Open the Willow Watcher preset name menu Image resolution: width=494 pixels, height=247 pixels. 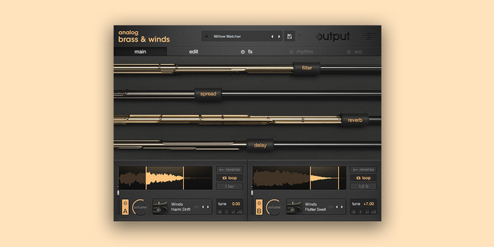(x=227, y=36)
